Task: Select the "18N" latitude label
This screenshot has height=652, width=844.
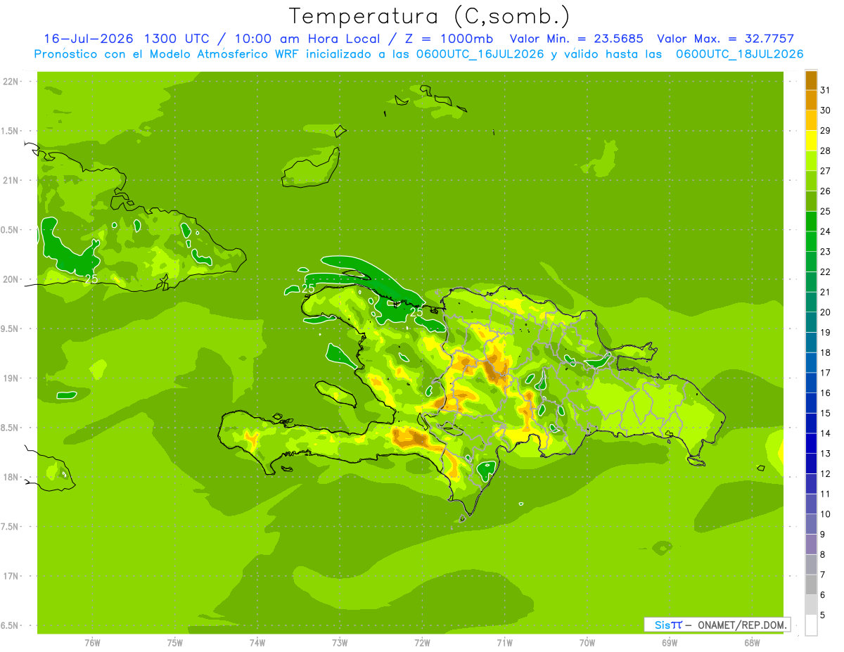Action: [x=11, y=478]
